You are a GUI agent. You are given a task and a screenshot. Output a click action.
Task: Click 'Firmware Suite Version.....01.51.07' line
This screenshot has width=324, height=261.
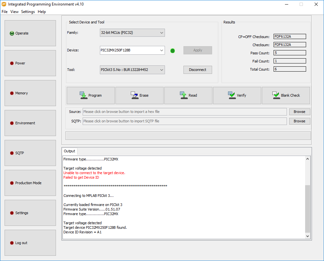coord(92,209)
